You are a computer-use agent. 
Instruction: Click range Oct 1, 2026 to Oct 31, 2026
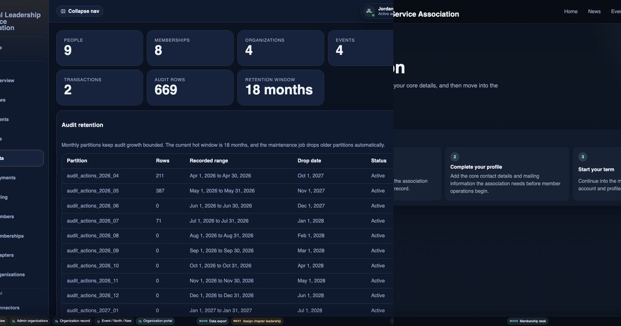220,265
